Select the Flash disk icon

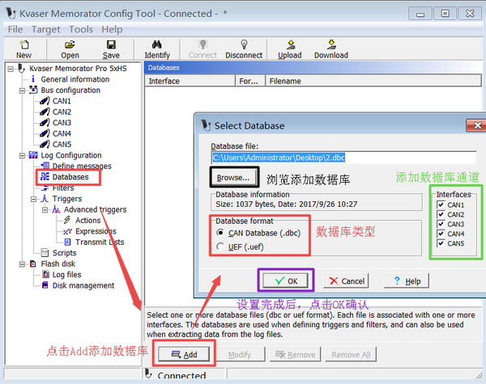click(x=33, y=264)
